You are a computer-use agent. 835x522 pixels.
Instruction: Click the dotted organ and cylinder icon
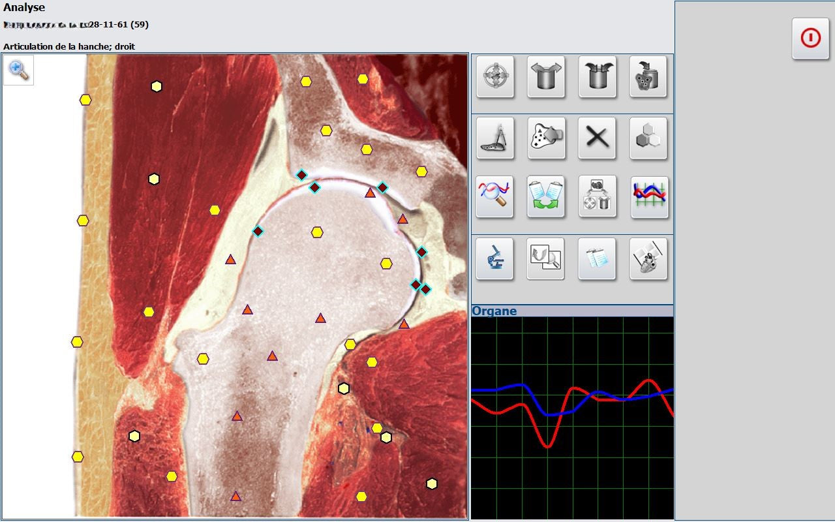point(648,77)
